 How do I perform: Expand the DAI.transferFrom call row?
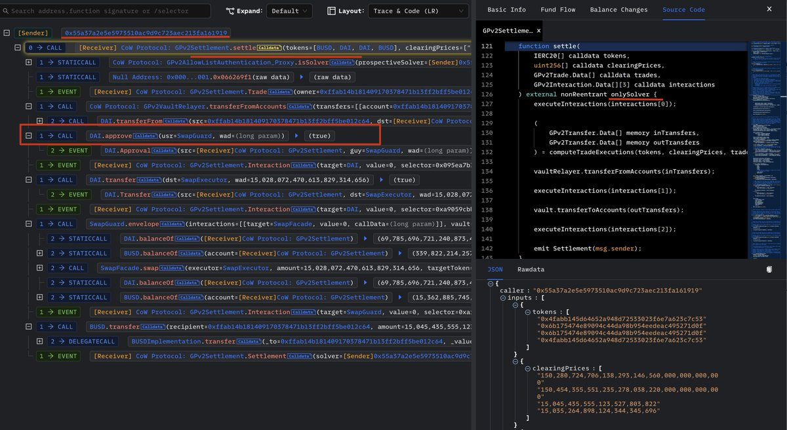coord(40,121)
